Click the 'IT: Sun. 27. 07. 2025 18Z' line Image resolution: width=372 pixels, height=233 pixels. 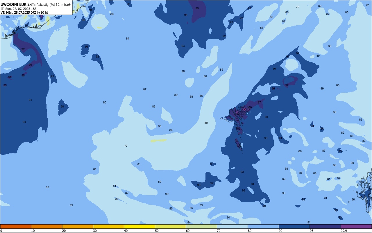point(18,9)
